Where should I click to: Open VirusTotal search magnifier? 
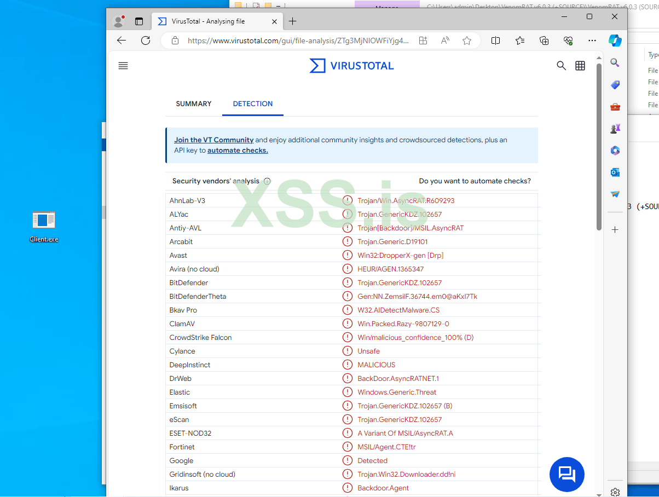click(561, 66)
